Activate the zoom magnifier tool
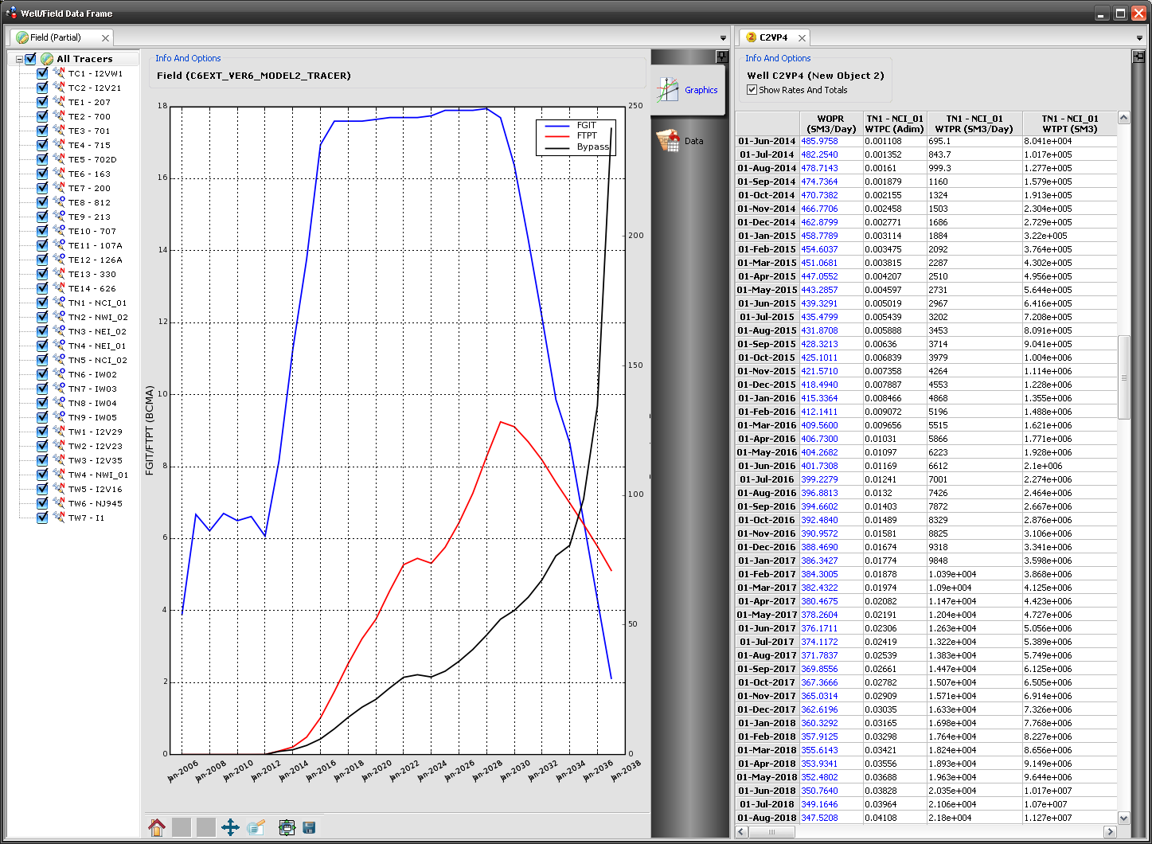The image size is (1152, 844). click(256, 827)
